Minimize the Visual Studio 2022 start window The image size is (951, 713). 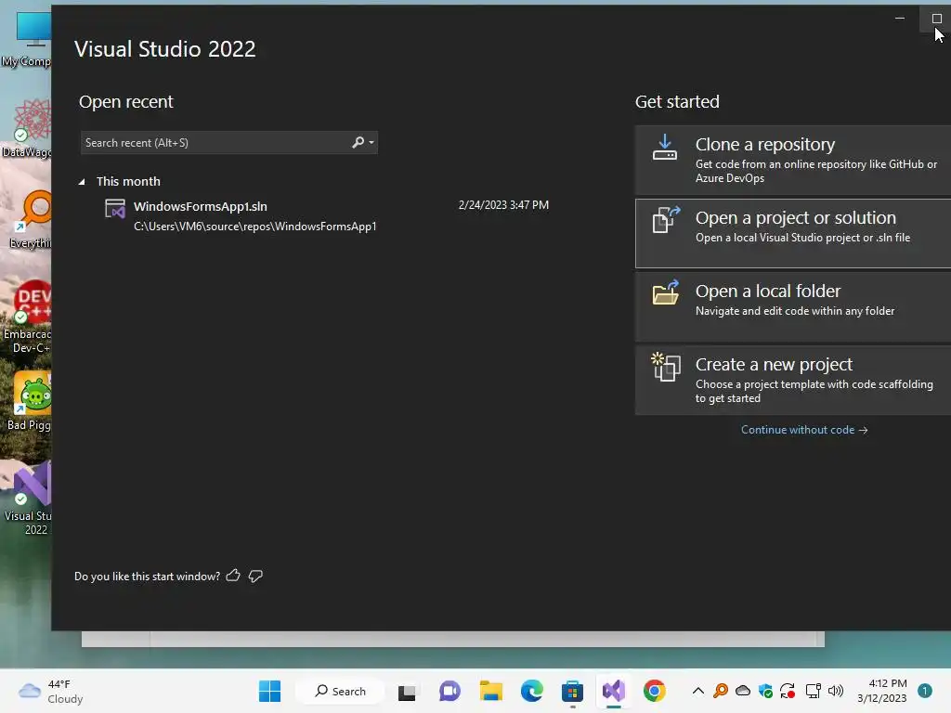[x=900, y=19]
